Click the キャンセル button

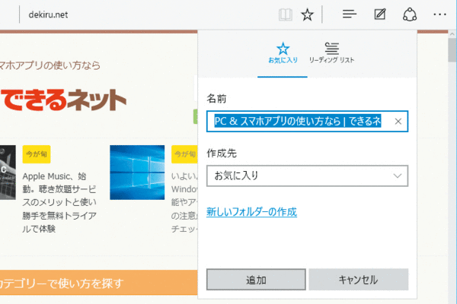359,280
